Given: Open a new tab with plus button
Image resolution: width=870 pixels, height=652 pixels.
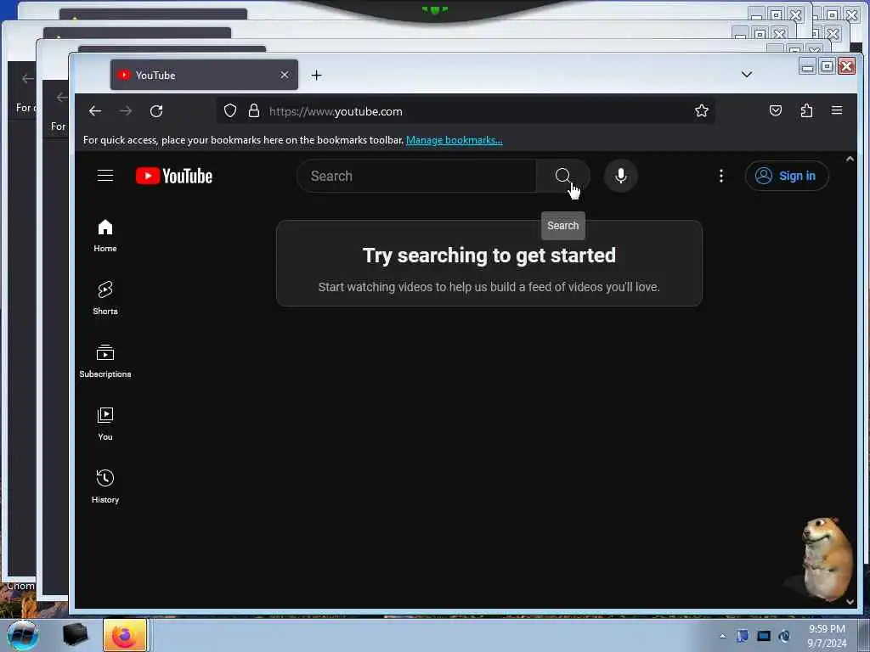Looking at the screenshot, I should 316,75.
